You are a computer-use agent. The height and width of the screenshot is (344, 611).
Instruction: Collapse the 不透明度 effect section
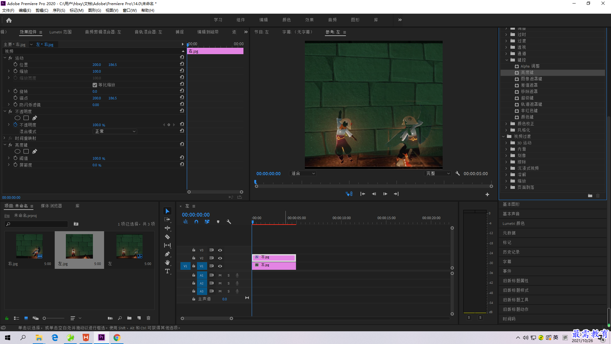[5, 111]
